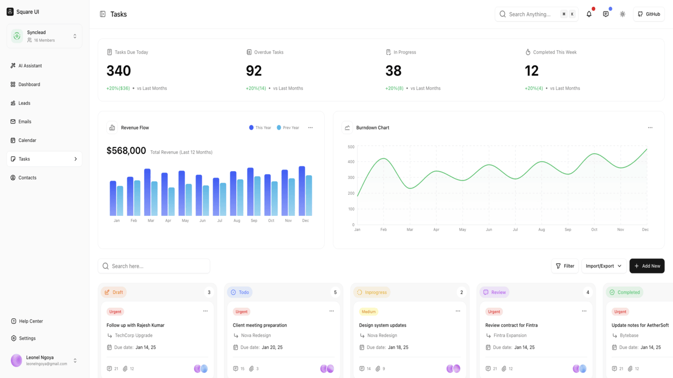Select the Review column tag

click(x=494, y=292)
